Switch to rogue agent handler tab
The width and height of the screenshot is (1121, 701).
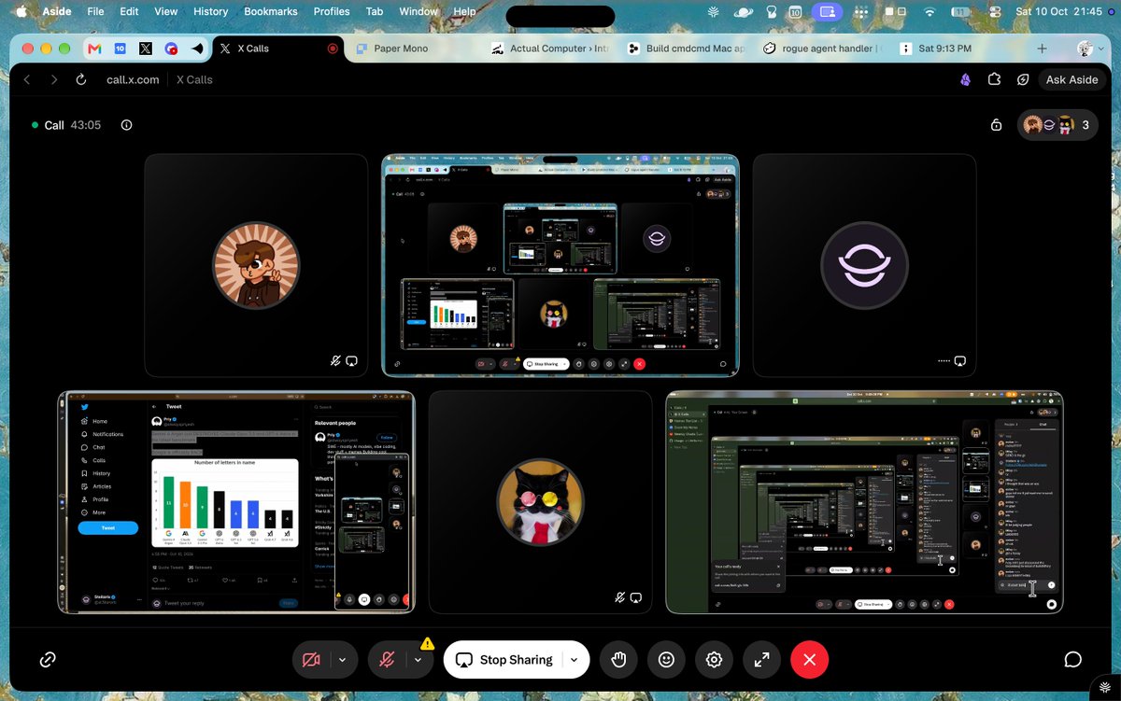click(x=824, y=49)
